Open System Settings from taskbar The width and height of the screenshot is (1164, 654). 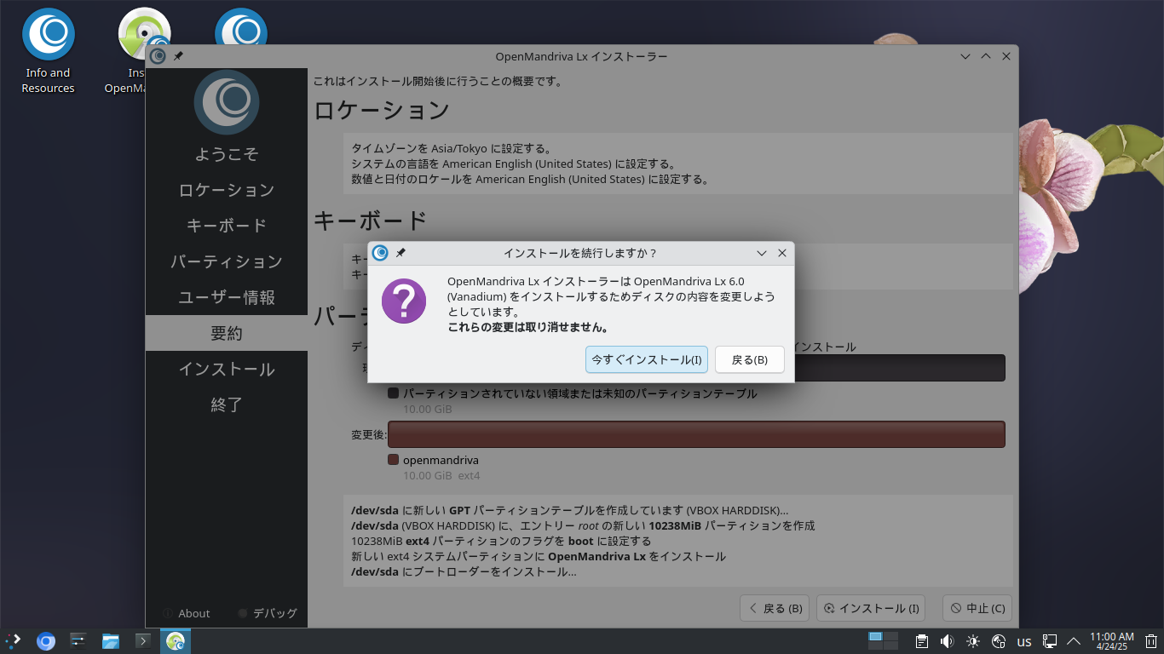(x=78, y=641)
